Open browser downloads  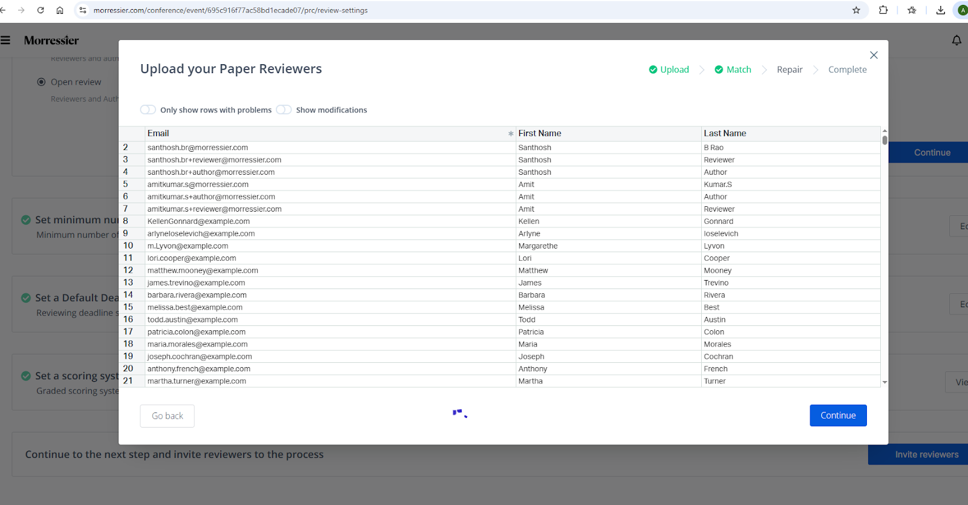pos(940,10)
